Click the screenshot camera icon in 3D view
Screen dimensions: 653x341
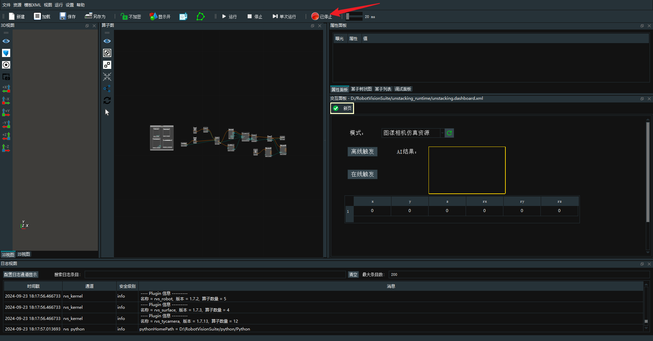coord(6,77)
